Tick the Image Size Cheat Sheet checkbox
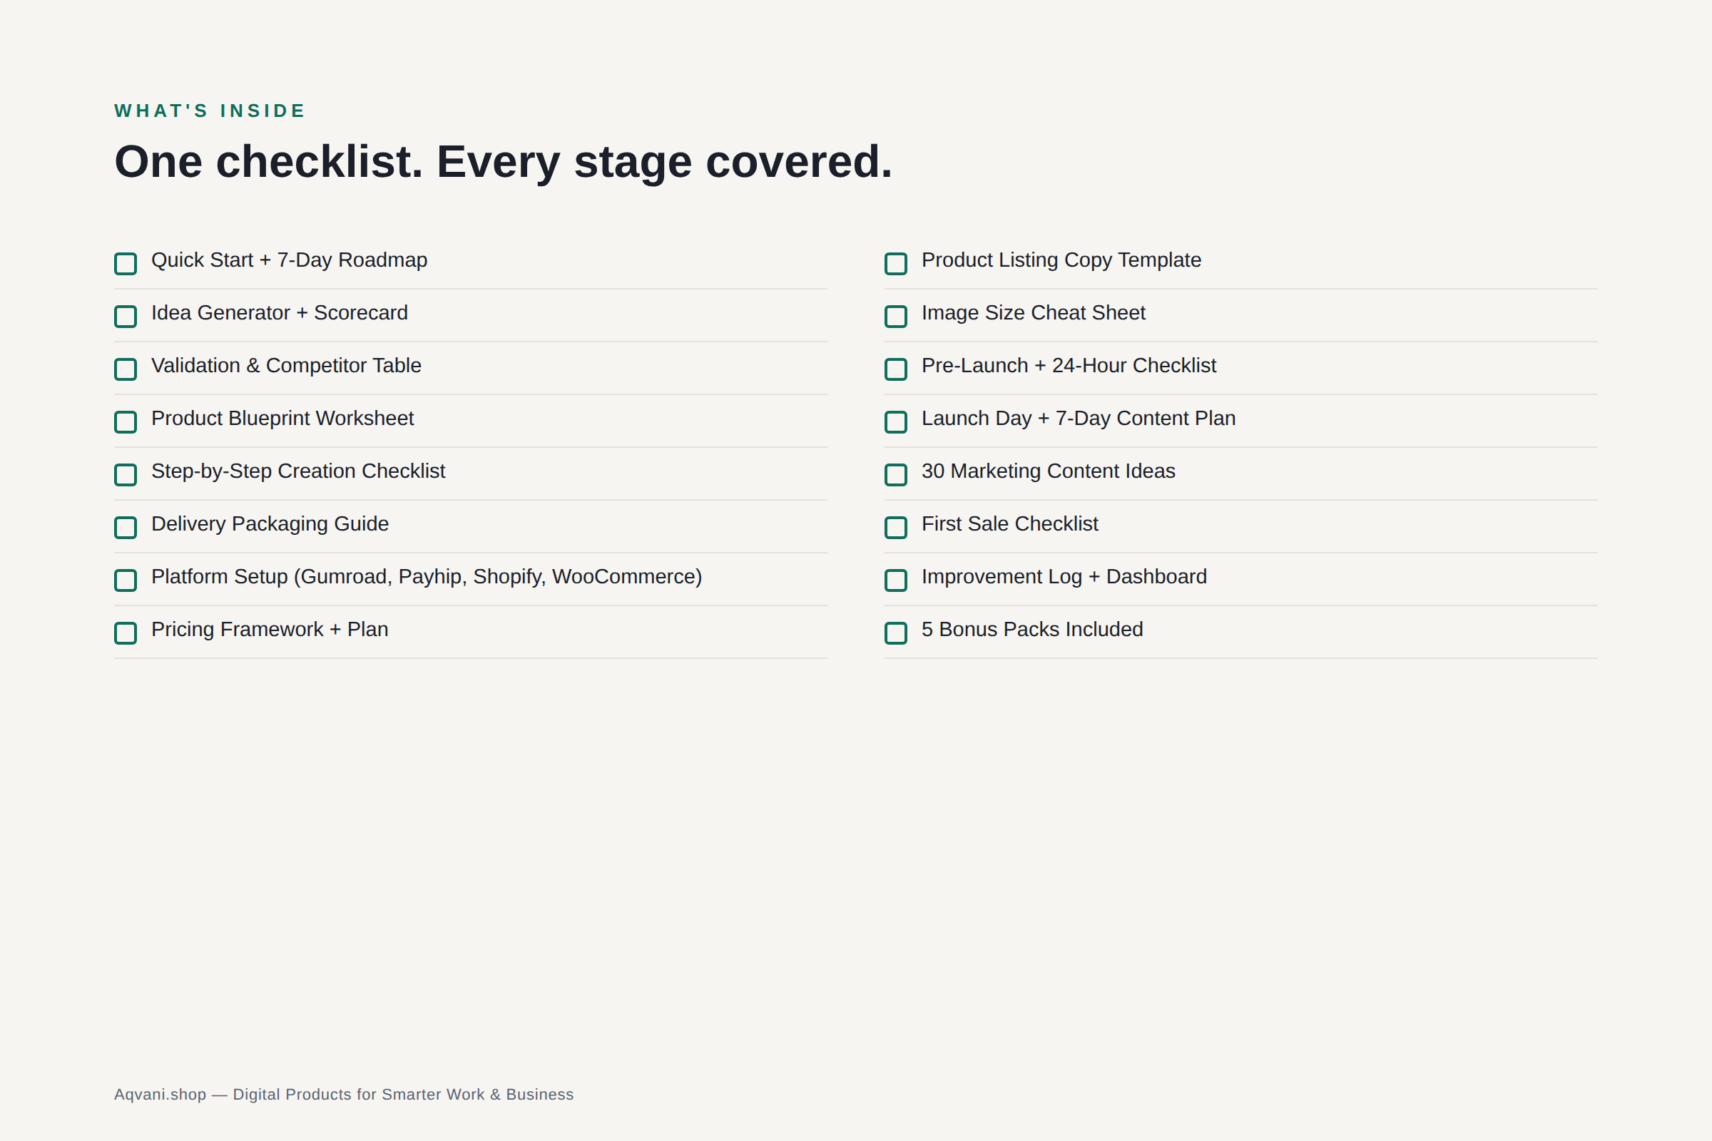The image size is (1712, 1141). [895, 317]
